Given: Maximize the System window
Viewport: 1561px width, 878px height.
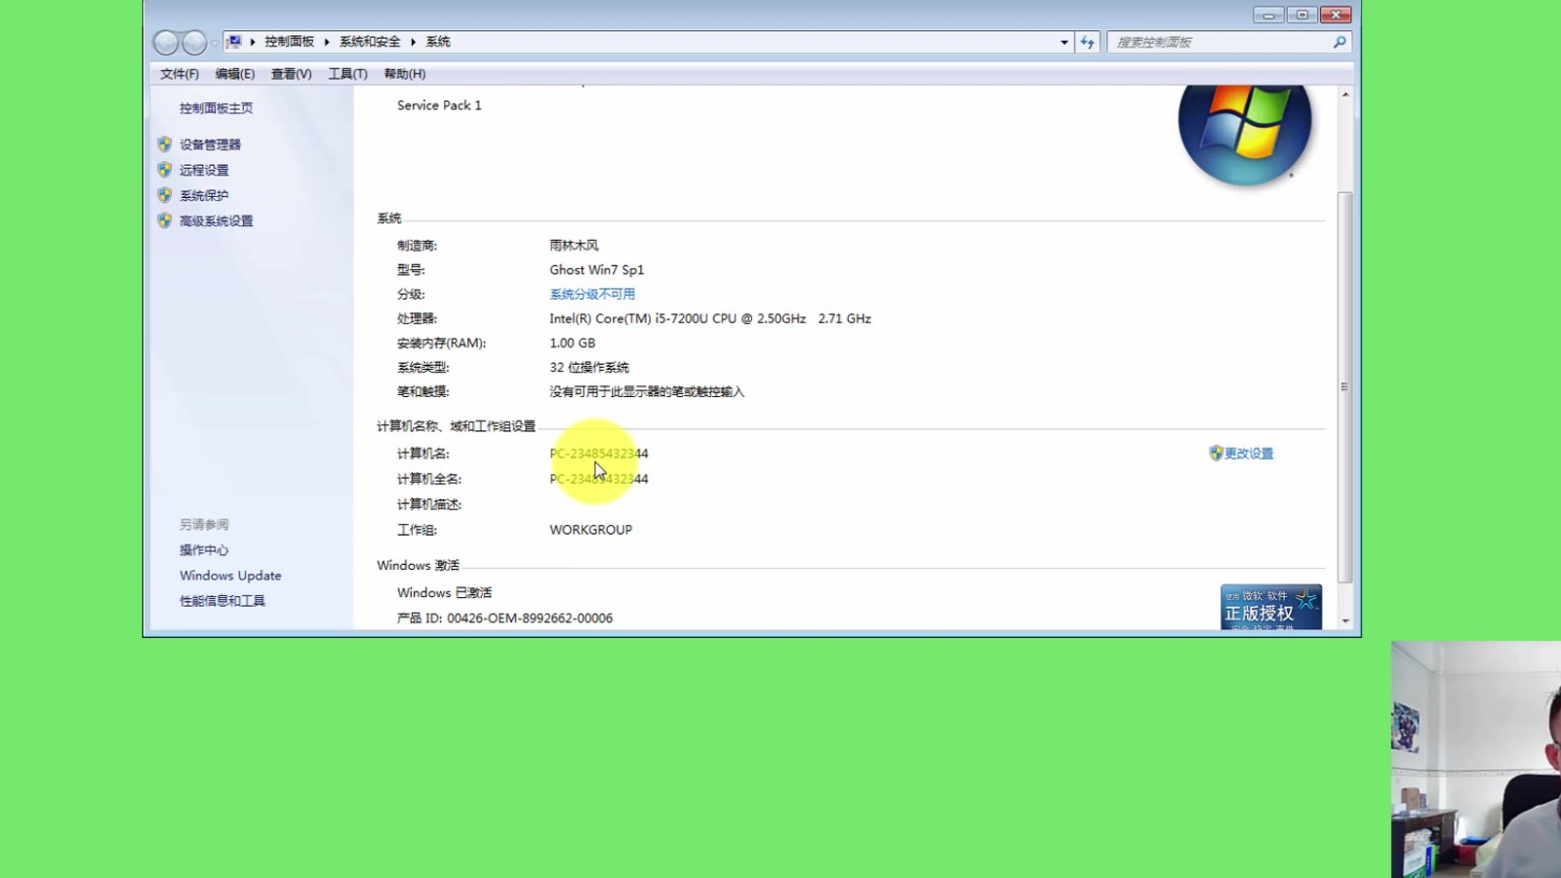Looking at the screenshot, I should [x=1301, y=15].
